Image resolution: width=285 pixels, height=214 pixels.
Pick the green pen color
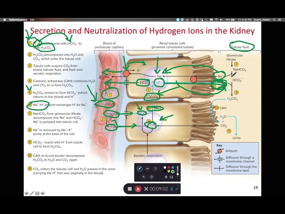pos(172,171)
